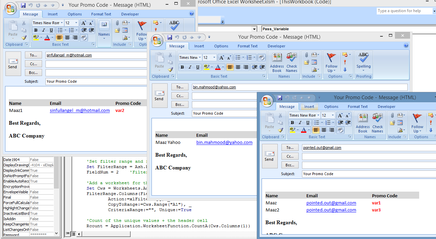436x239 pixels.
Task: Click pointed.out@gmail.com link in the Maaz2 row
Action: 331,210
